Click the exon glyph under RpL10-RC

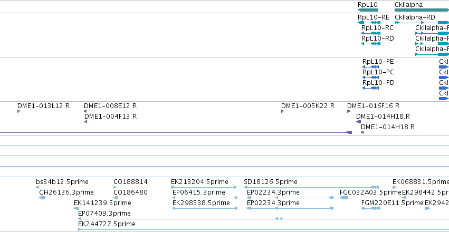coord(371,33)
